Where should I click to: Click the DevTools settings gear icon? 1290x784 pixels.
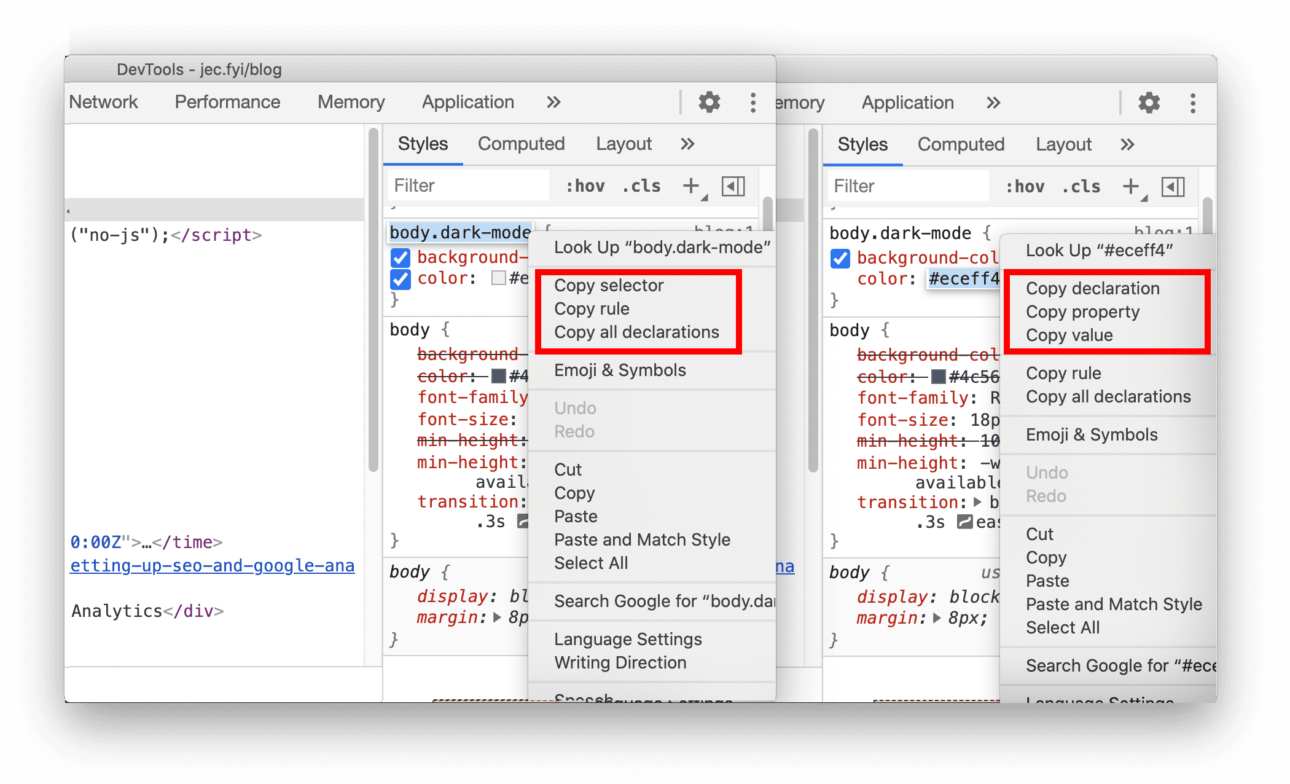pyautogui.click(x=709, y=100)
